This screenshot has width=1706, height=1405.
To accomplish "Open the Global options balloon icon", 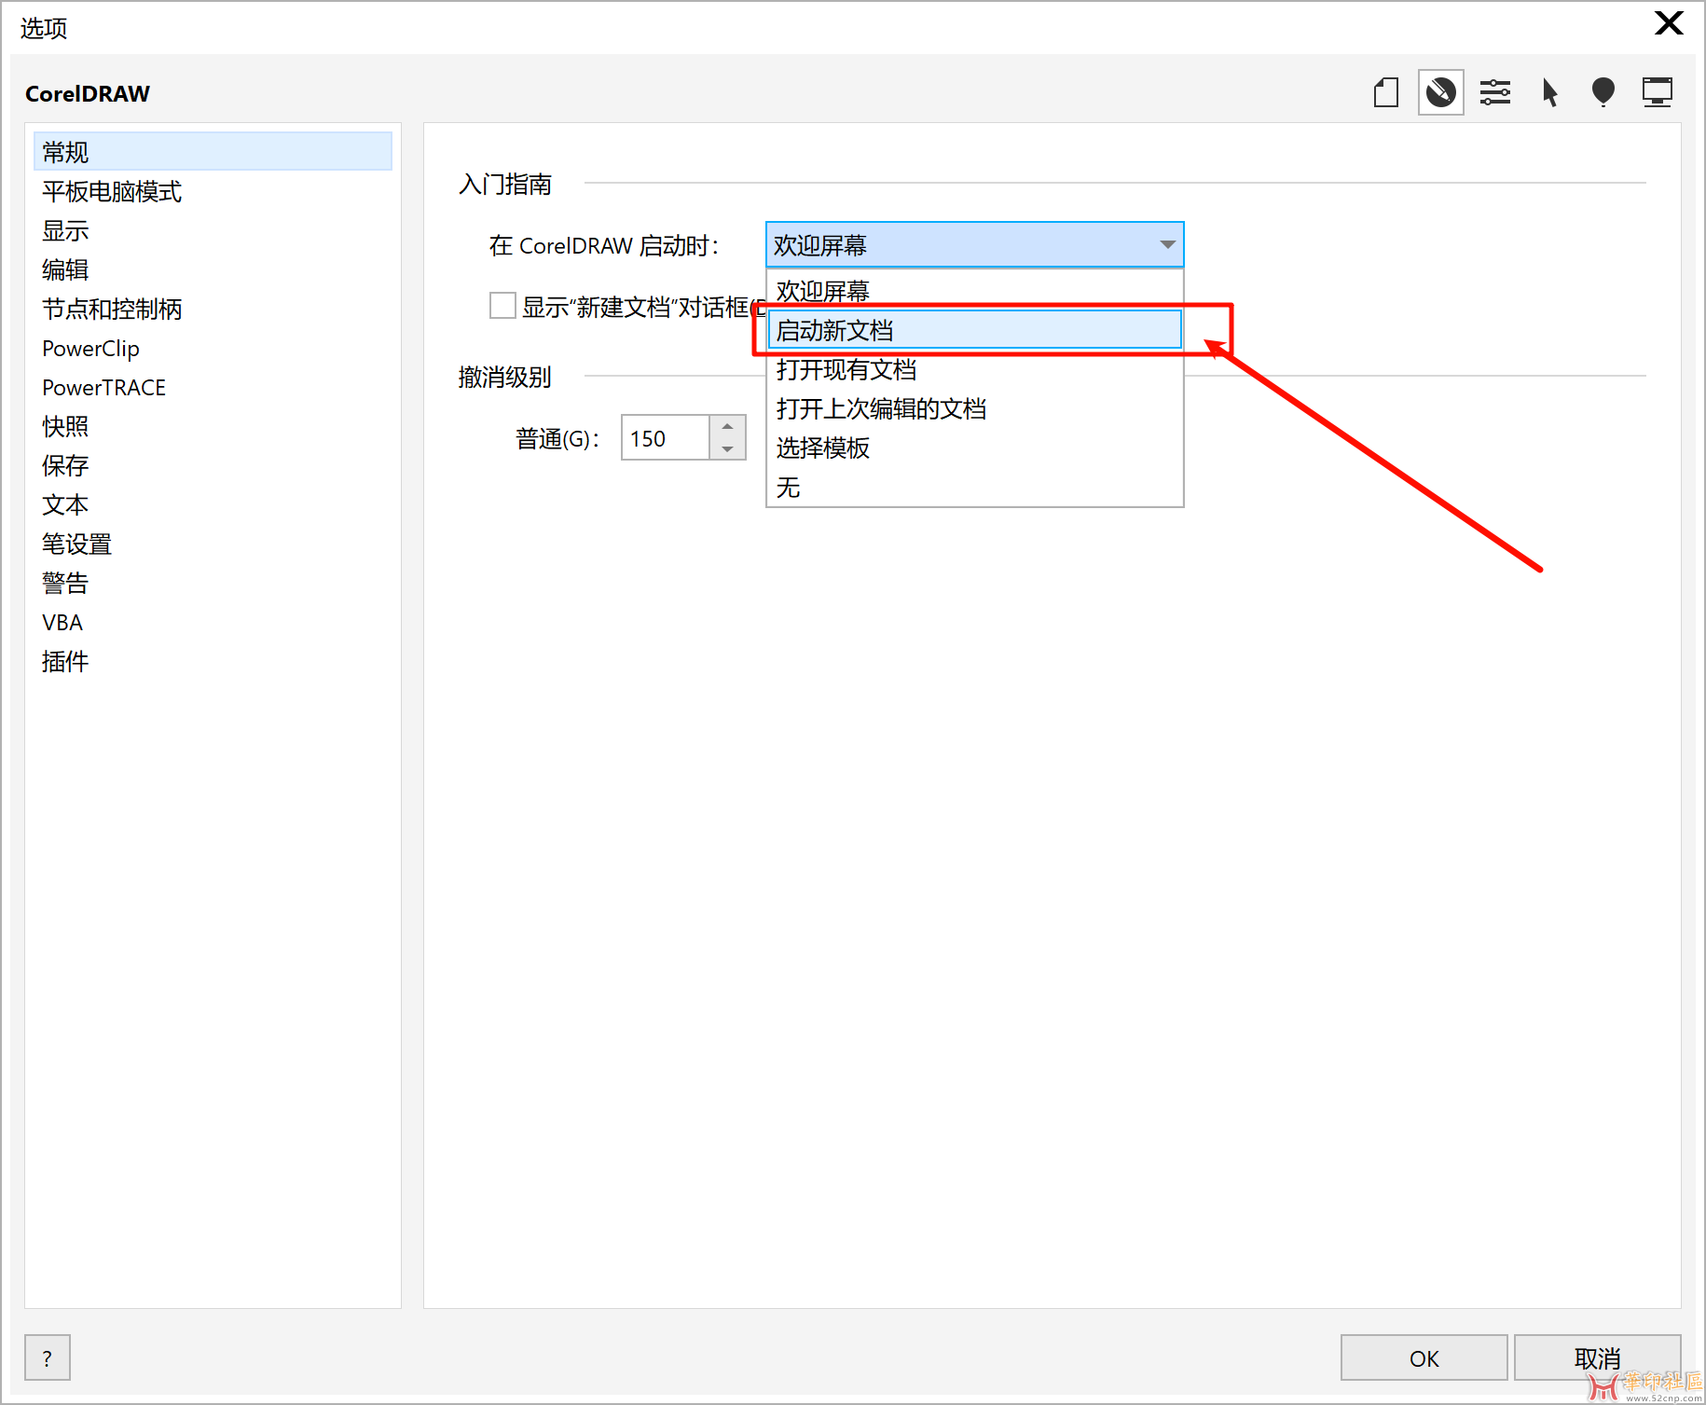I will click(x=1603, y=92).
